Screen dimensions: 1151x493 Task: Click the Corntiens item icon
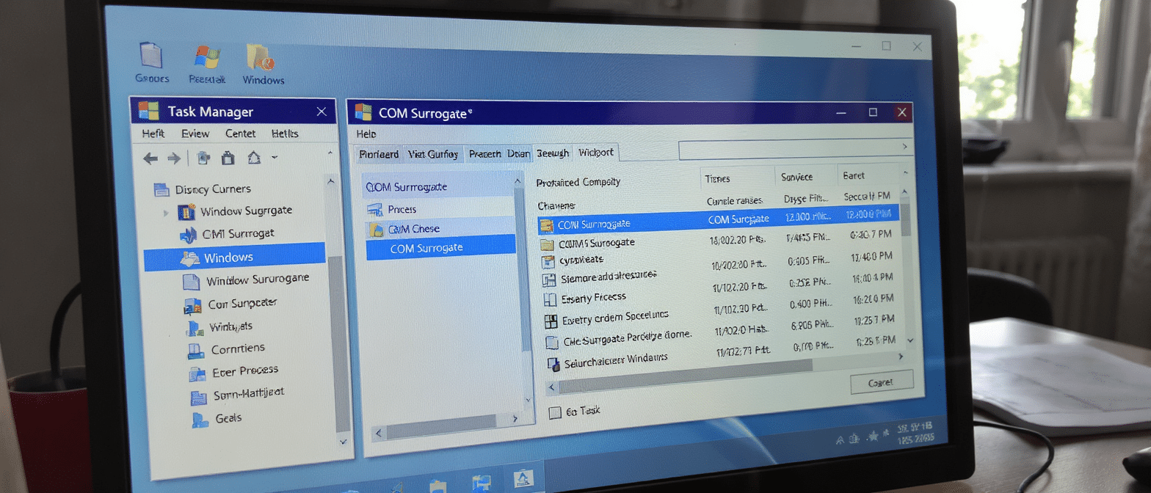click(196, 350)
